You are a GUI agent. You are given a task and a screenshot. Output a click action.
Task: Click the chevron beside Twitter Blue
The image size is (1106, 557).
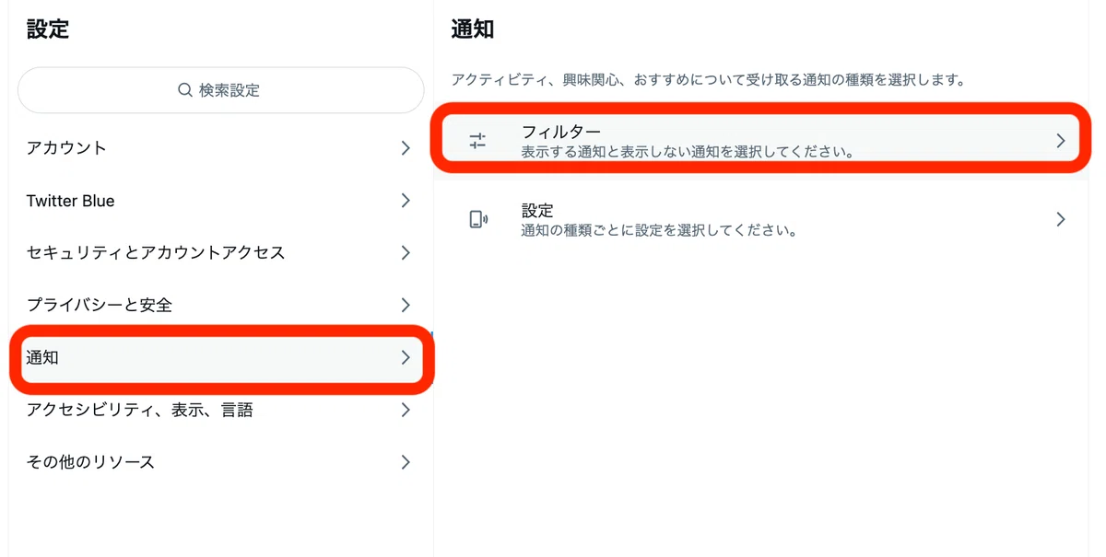pos(406,201)
